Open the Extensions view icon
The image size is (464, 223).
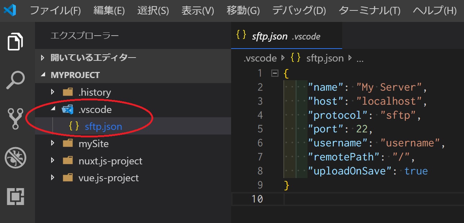[x=16, y=196]
